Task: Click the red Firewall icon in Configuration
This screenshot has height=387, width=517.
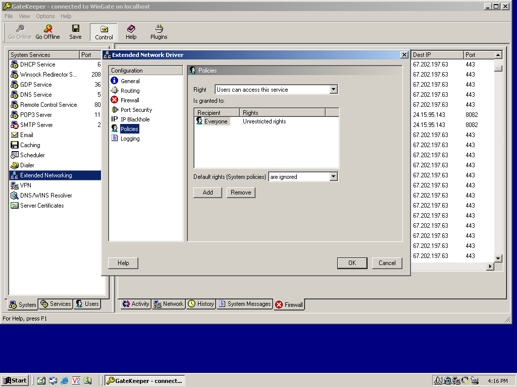Action: pyautogui.click(x=115, y=100)
